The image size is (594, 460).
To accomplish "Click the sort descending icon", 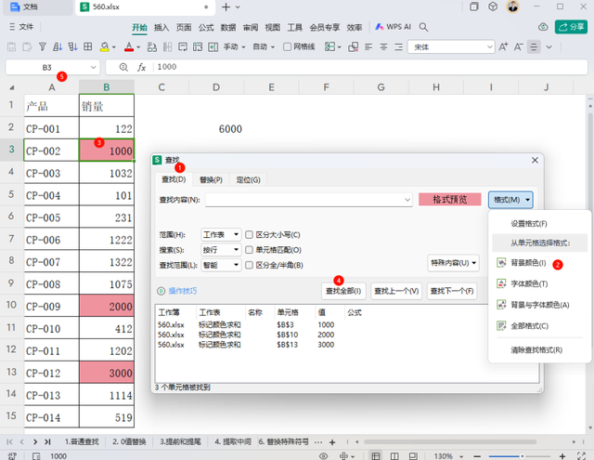I will coord(72,46).
